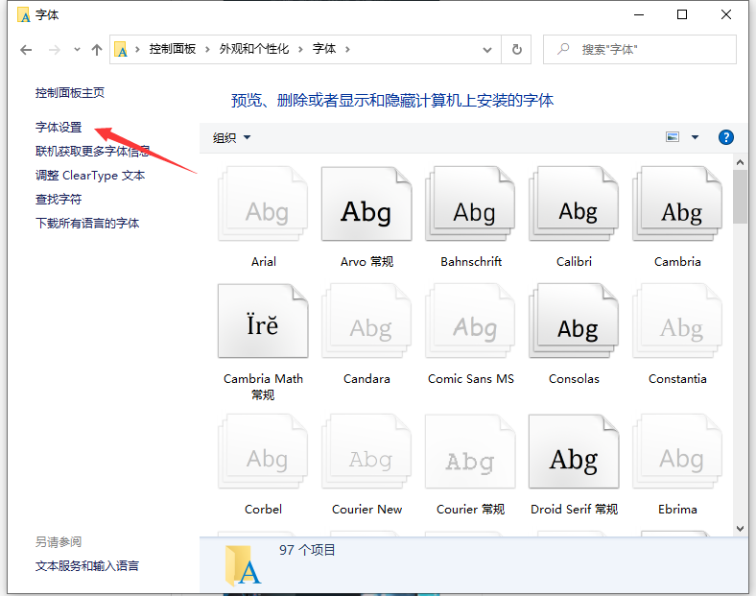The height and width of the screenshot is (596, 756).
Task: Expand the chevron after 控制面板 breadcrumb
Action: pyautogui.click(x=207, y=49)
